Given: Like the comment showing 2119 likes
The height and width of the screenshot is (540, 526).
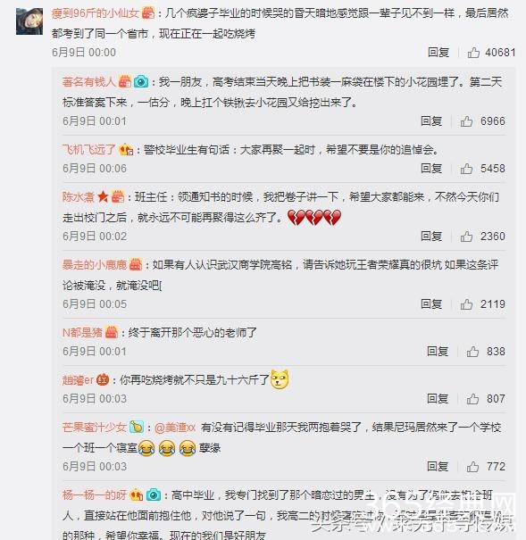Looking at the screenshot, I should coord(466,304).
